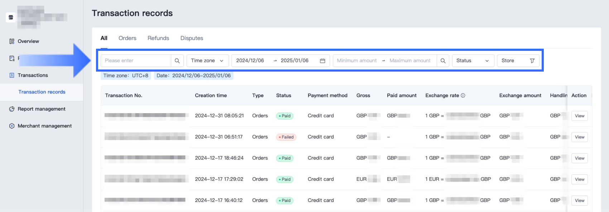Click the Merchant management icon in the sidebar

tap(12, 126)
